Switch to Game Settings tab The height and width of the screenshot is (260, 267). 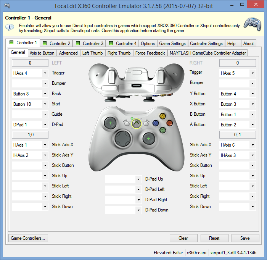(x=172, y=43)
